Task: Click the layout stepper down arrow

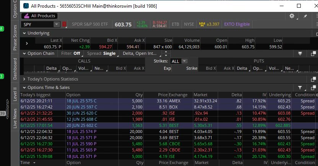Action: pos(166,55)
